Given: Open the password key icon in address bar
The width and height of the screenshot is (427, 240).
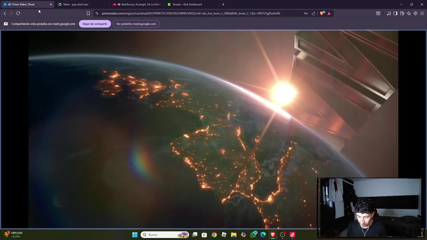Looking at the screenshot, I should [306, 13].
